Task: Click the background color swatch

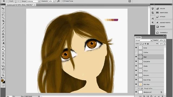Action: [x=4, y=82]
